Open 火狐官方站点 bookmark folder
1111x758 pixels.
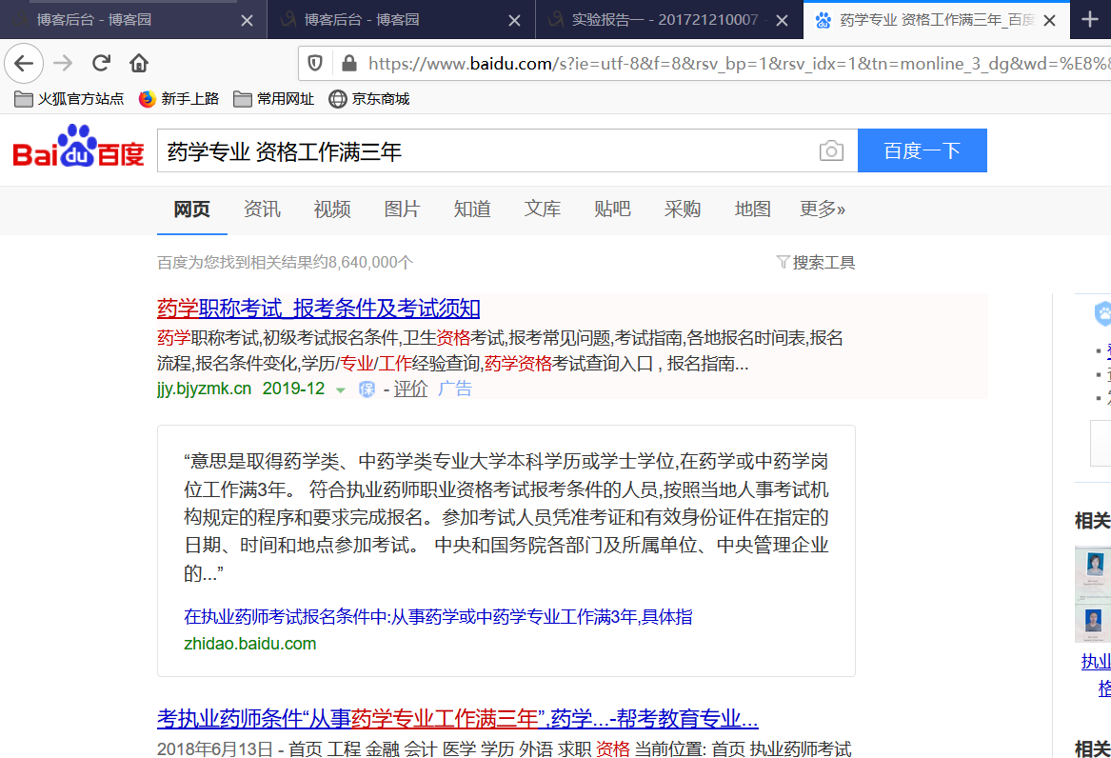click(69, 99)
